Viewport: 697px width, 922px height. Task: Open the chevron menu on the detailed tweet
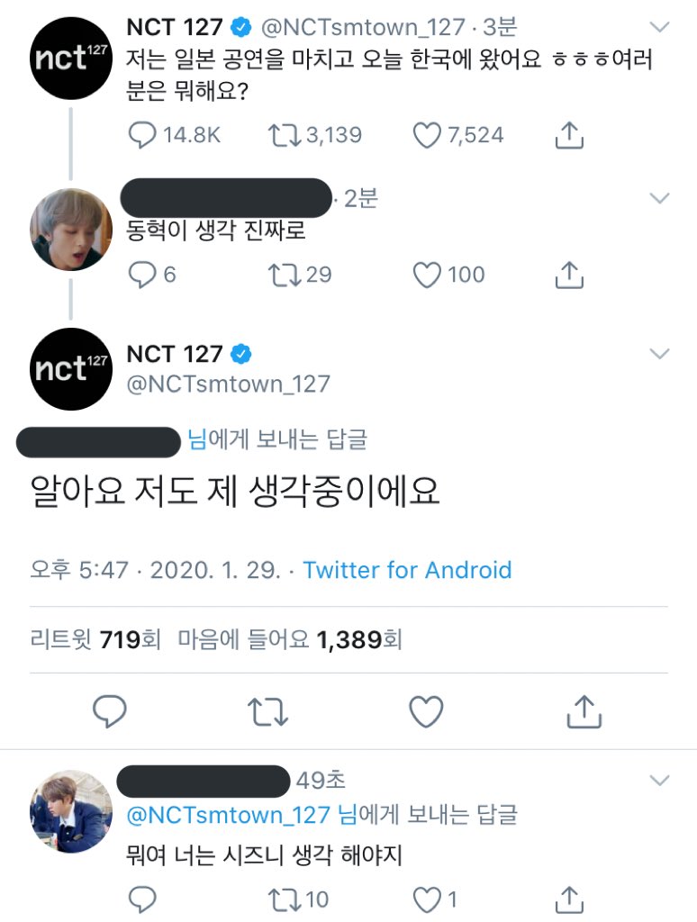[x=658, y=354]
